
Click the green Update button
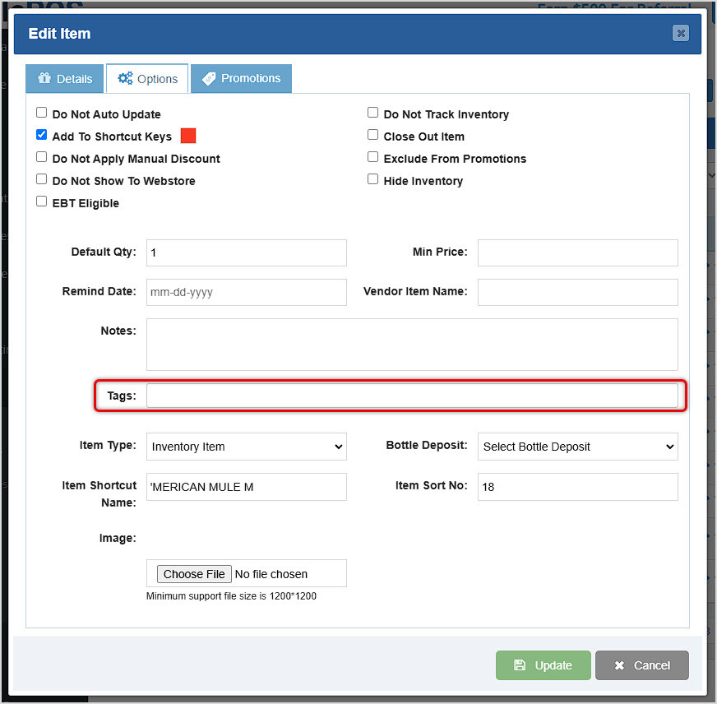[543, 665]
